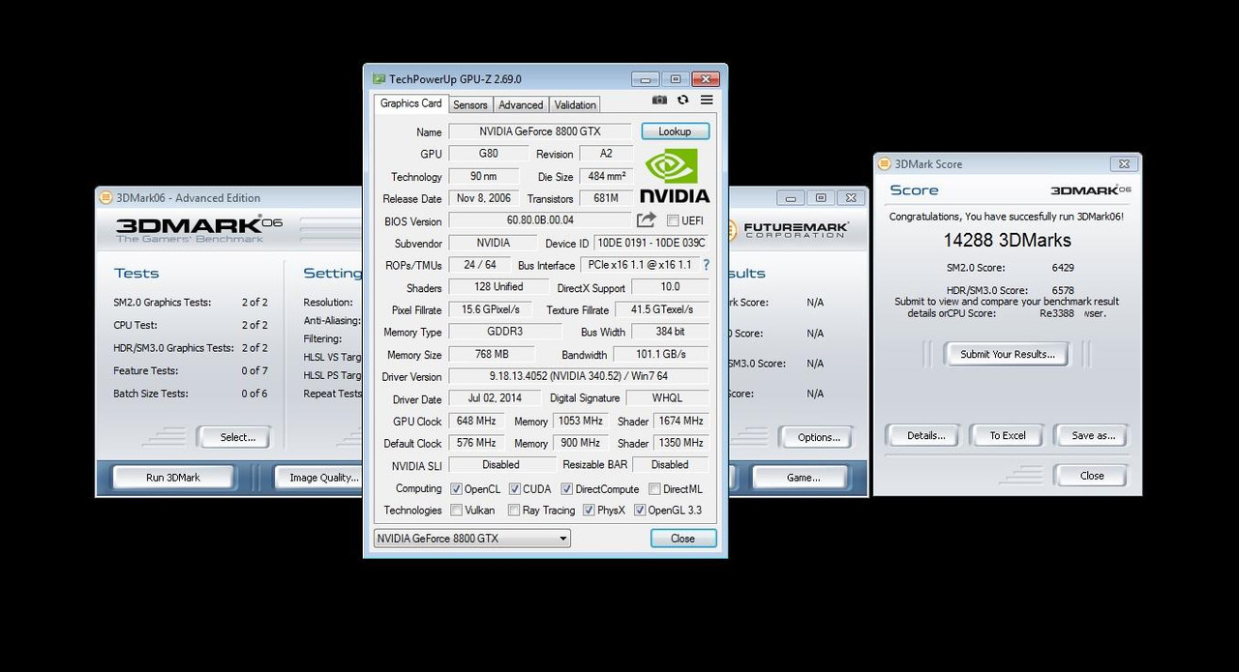Click the 3DMark Score window title icon
The image size is (1239, 672).
[885, 163]
